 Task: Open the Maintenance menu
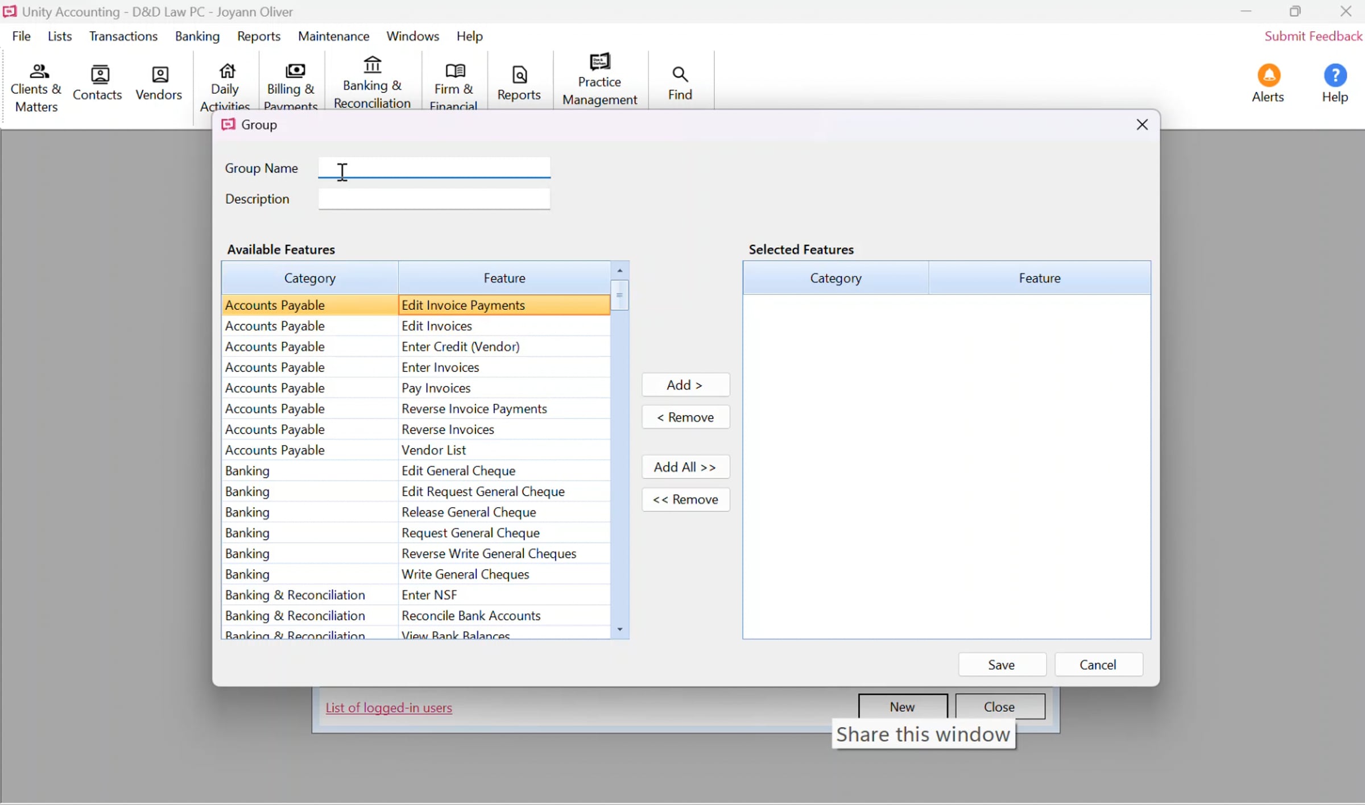tap(334, 36)
